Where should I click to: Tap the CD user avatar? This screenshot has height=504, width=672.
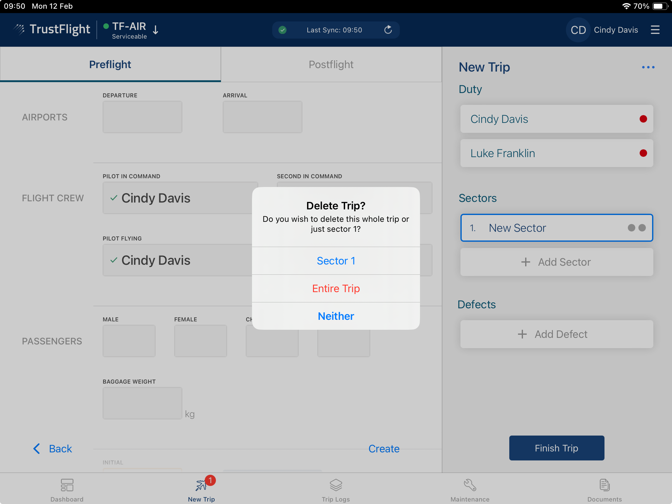point(578,30)
